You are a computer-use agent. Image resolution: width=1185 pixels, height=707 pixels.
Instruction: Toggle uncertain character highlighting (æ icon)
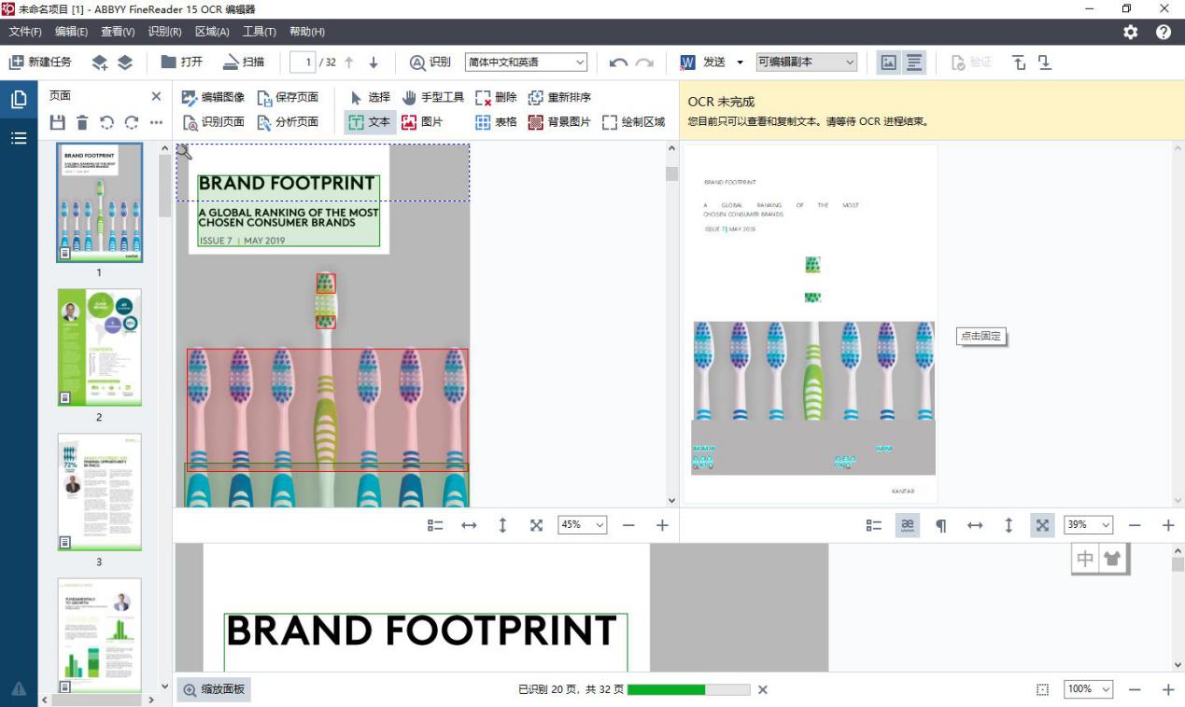(x=905, y=524)
